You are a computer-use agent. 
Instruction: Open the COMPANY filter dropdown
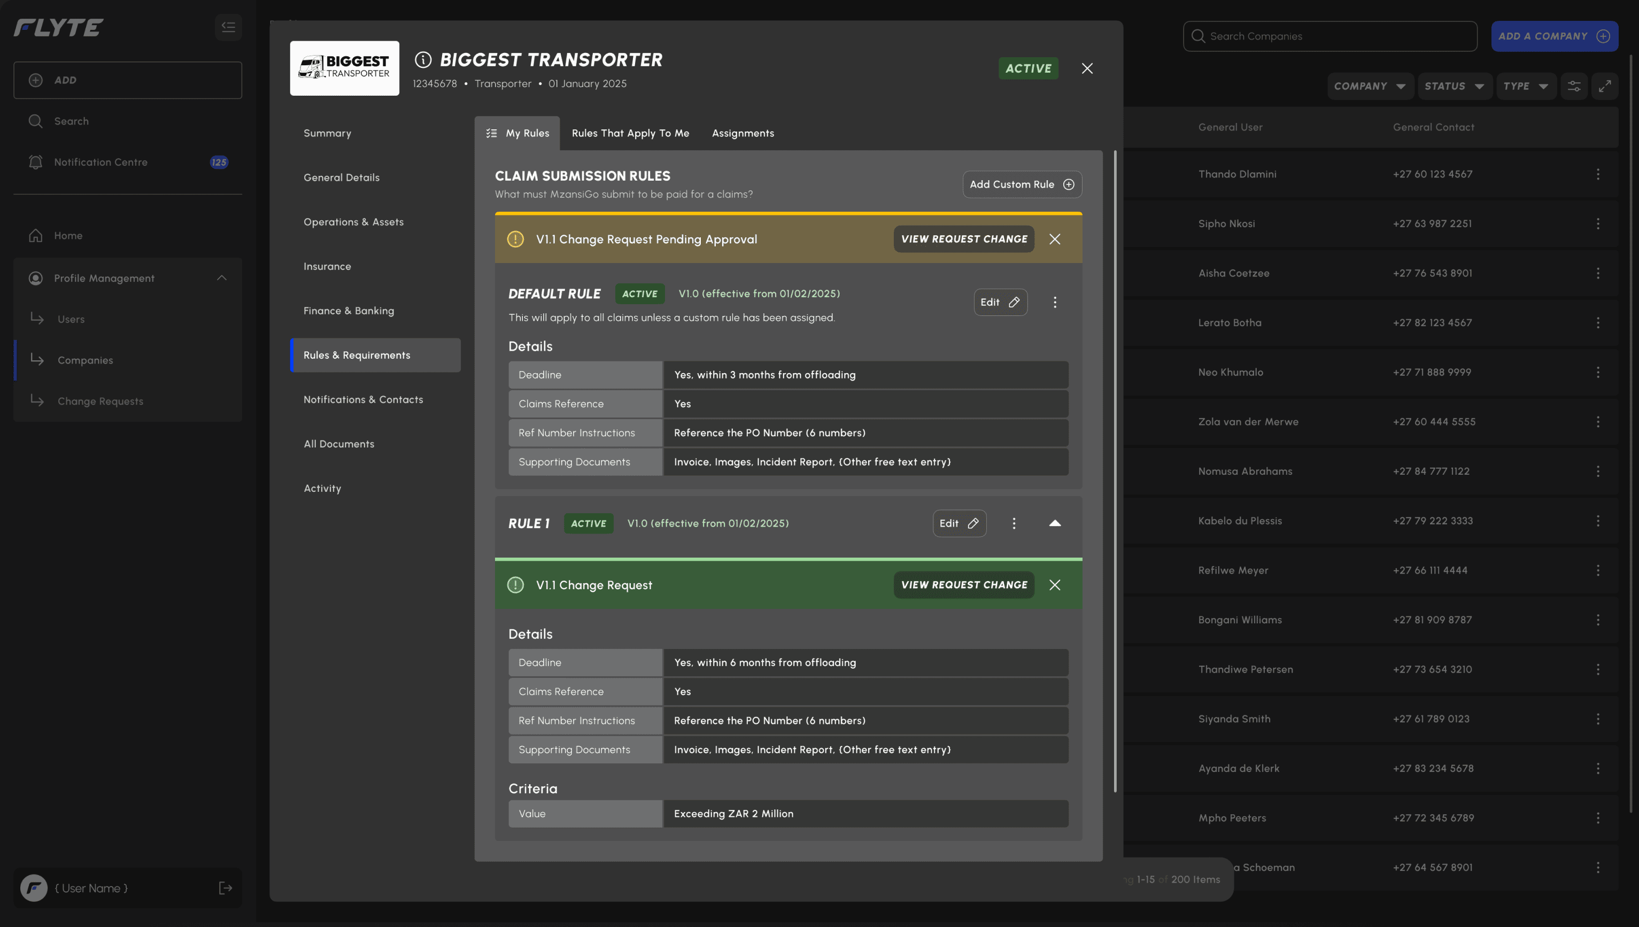[1369, 86]
